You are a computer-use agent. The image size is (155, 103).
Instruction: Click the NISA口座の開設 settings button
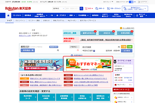(47, 97)
